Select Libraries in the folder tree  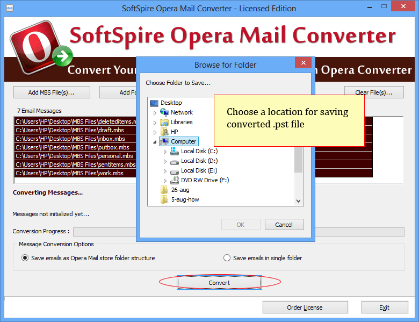tap(182, 122)
